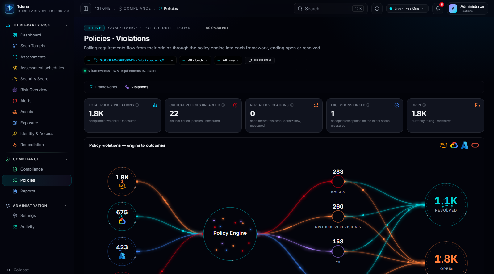This screenshot has height=274, width=494.
Task: Open the notifications bell
Action: pos(438,9)
